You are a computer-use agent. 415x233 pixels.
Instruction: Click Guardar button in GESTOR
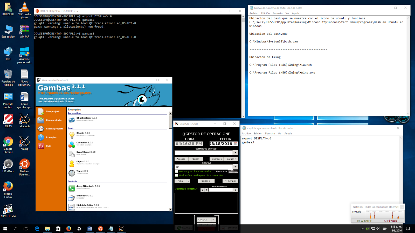tap(217, 159)
